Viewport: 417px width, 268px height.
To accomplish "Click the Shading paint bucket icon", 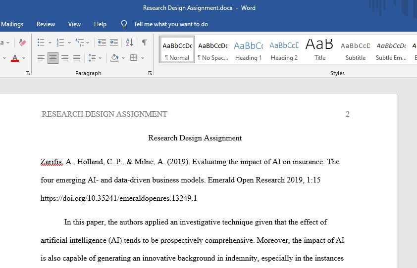I will point(114,58).
